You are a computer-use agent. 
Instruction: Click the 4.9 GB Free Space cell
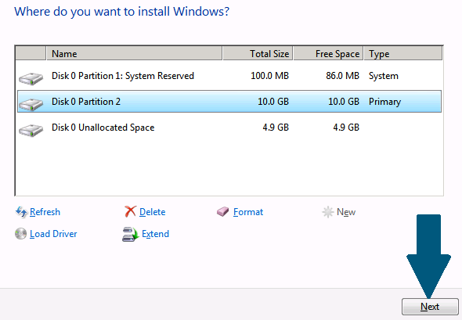(x=346, y=128)
